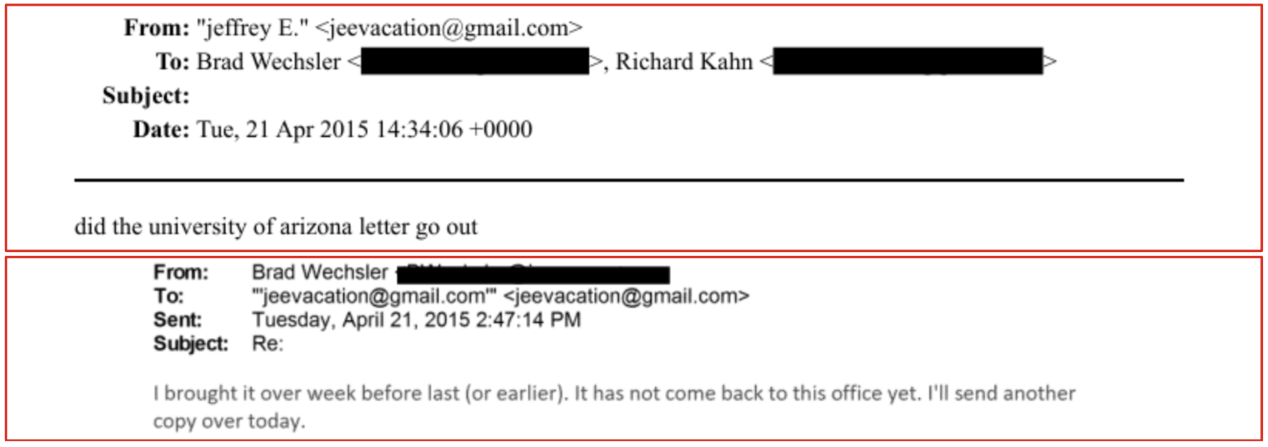Click the "copy over today." final line

click(229, 421)
